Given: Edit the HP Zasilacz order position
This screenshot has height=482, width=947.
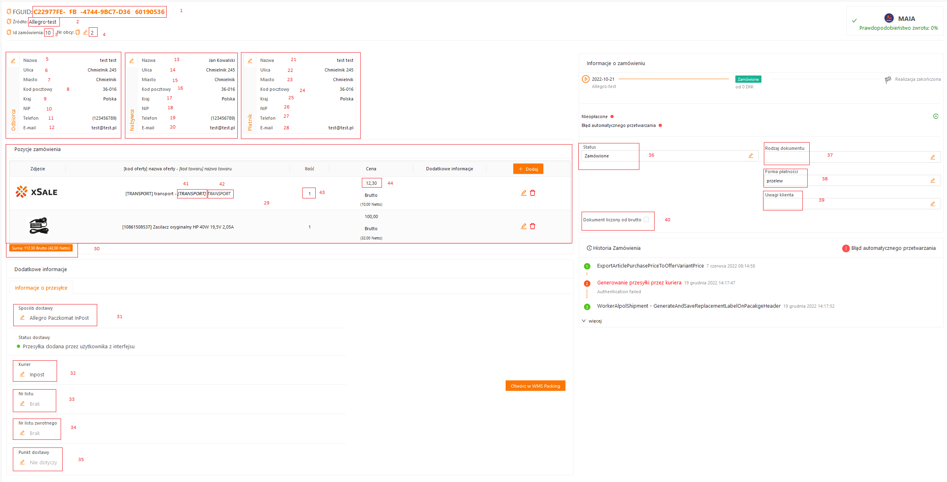Looking at the screenshot, I should (x=523, y=226).
